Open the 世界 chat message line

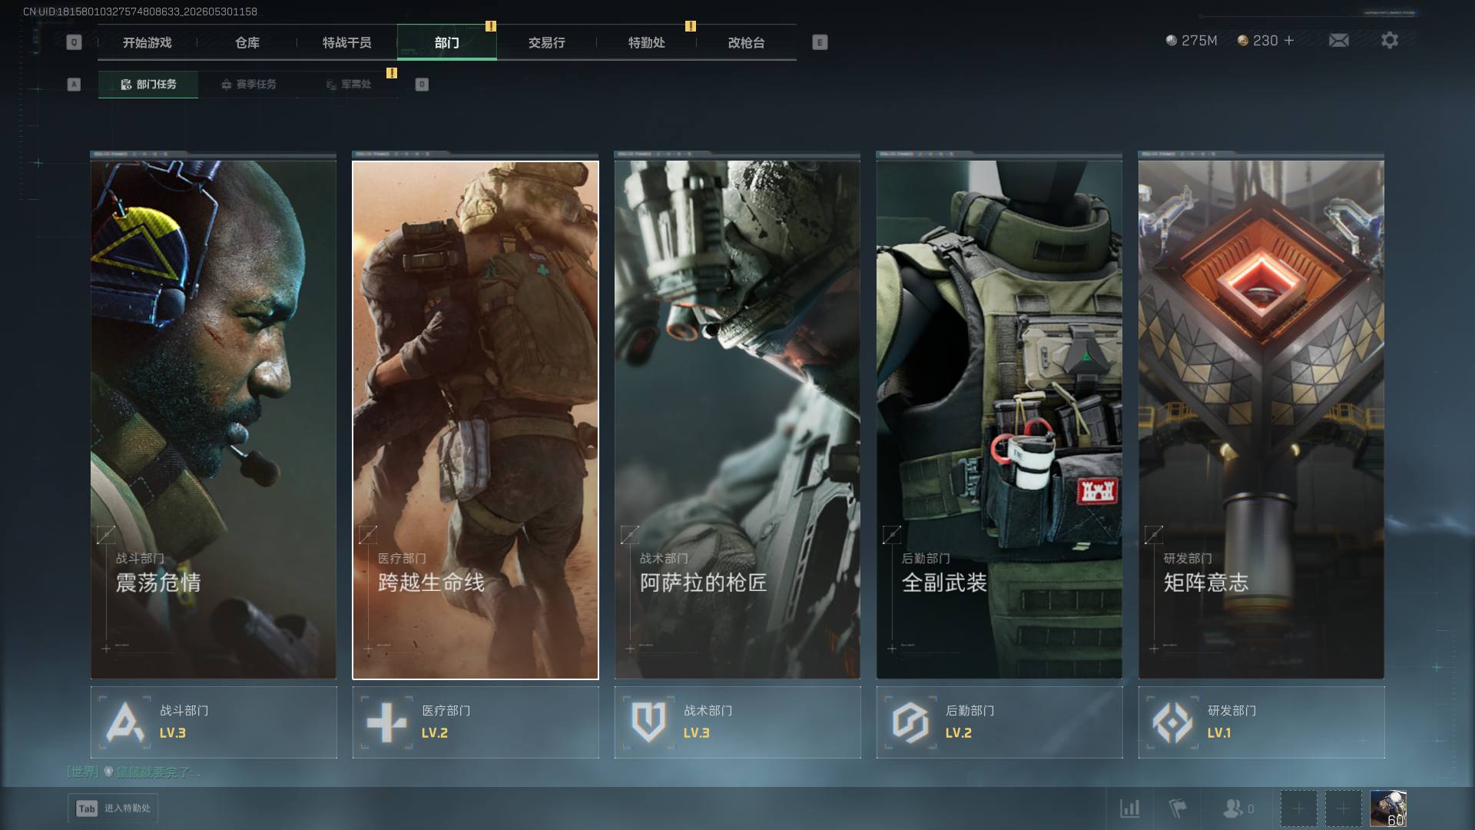134,772
